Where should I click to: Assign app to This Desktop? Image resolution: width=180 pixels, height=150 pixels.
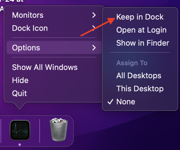click(140, 89)
